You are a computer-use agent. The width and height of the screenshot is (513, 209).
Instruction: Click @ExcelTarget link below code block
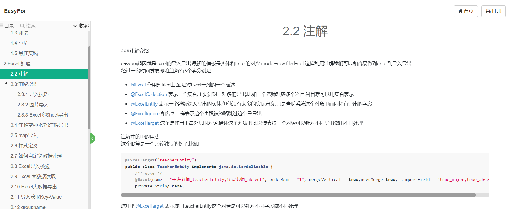(x=150, y=206)
